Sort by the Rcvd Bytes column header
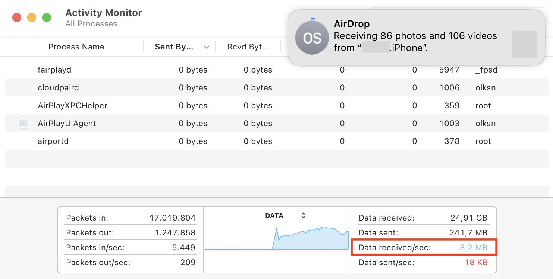The image size is (553, 279). click(x=247, y=46)
